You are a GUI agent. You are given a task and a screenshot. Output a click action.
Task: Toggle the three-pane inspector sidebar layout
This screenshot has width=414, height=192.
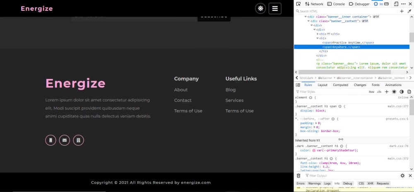[x=298, y=85]
